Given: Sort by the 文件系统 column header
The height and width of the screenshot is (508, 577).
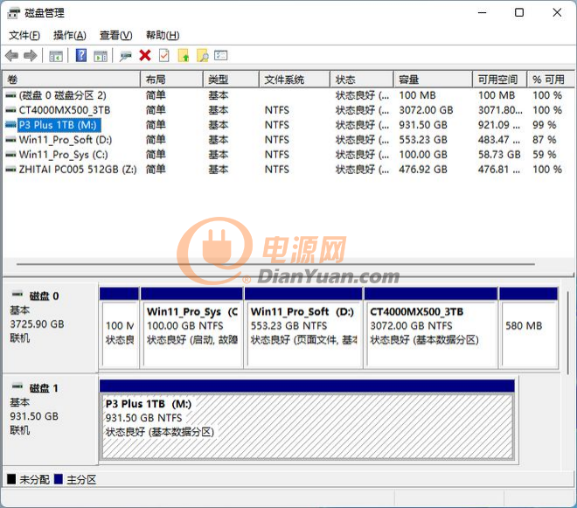Looking at the screenshot, I should click(x=295, y=80).
